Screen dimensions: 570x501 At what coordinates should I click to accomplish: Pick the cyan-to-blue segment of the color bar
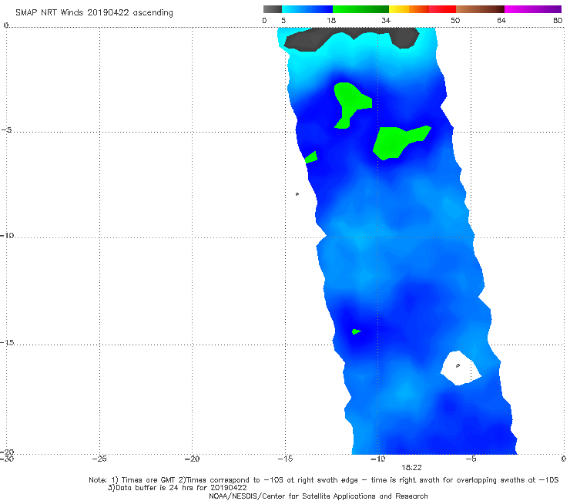tap(307, 9)
